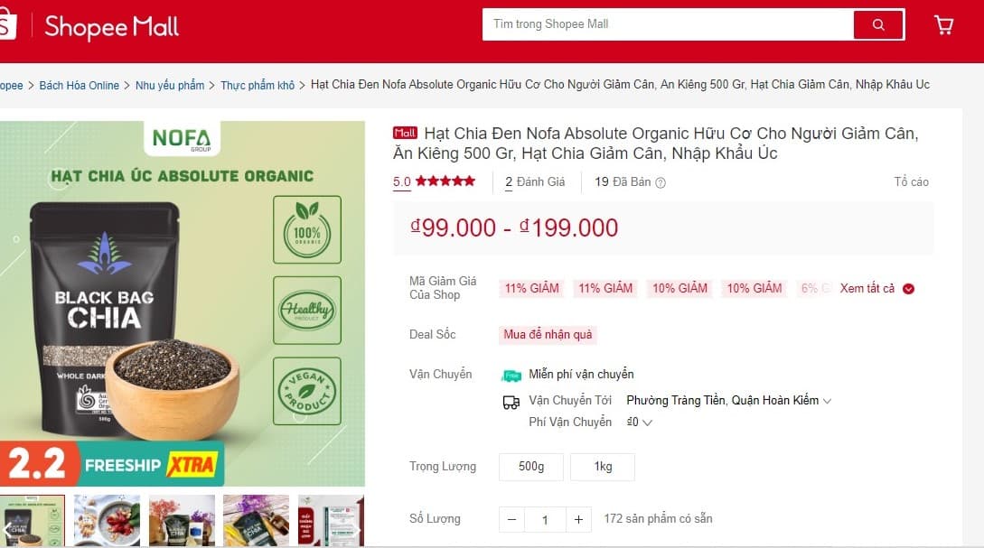Open Thực phẩm khô breadcrumb
The height and width of the screenshot is (548, 984).
(258, 85)
